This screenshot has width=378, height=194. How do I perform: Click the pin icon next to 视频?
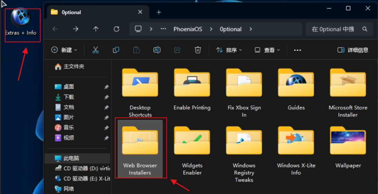click(x=106, y=138)
